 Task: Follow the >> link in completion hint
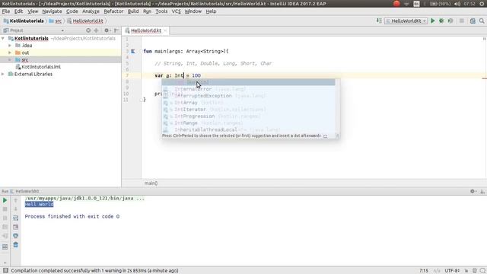coord(325,135)
